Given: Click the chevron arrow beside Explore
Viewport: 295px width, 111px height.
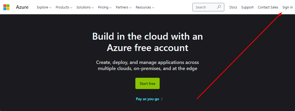Looking at the screenshot, I should pos(50,8).
